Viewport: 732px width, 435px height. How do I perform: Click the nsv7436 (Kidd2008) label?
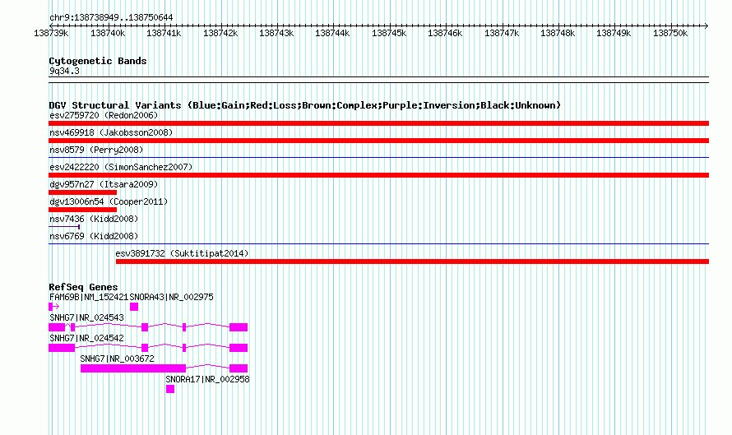94,219
